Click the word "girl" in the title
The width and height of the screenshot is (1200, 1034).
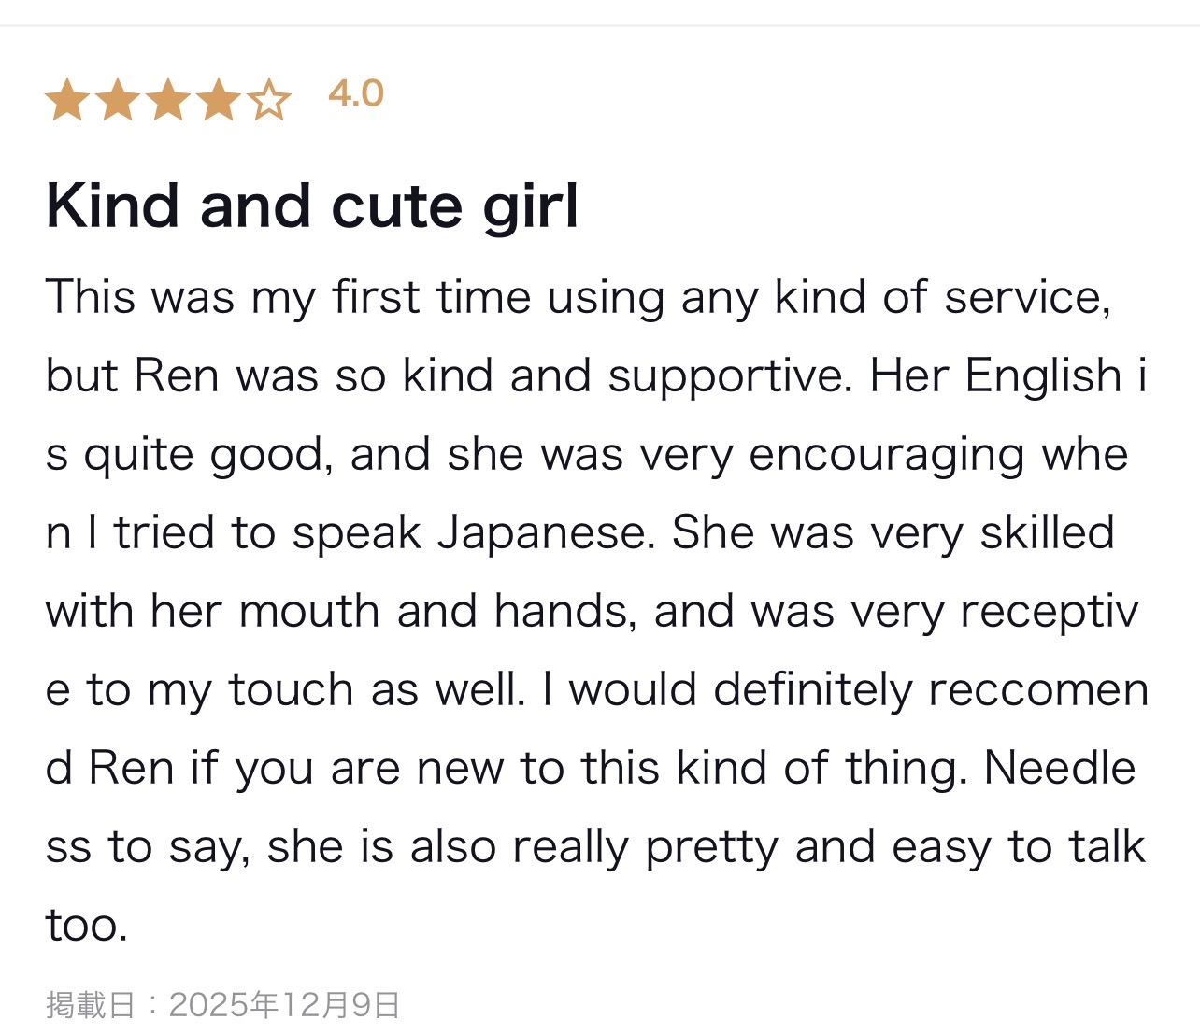click(x=531, y=207)
